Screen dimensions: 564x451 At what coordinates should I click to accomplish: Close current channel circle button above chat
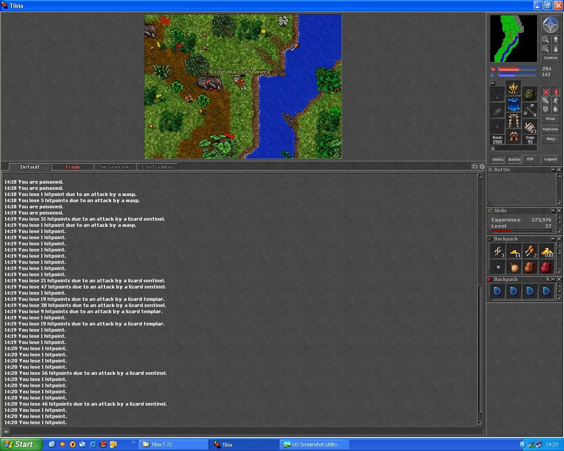click(x=482, y=166)
